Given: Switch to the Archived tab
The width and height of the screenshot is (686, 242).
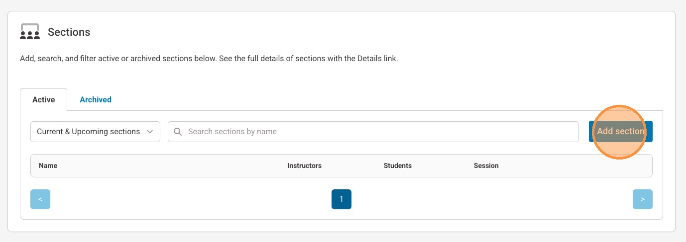Looking at the screenshot, I should point(96,99).
